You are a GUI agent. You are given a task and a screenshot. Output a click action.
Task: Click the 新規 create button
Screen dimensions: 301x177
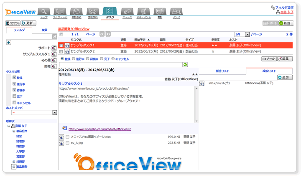tap(286, 23)
